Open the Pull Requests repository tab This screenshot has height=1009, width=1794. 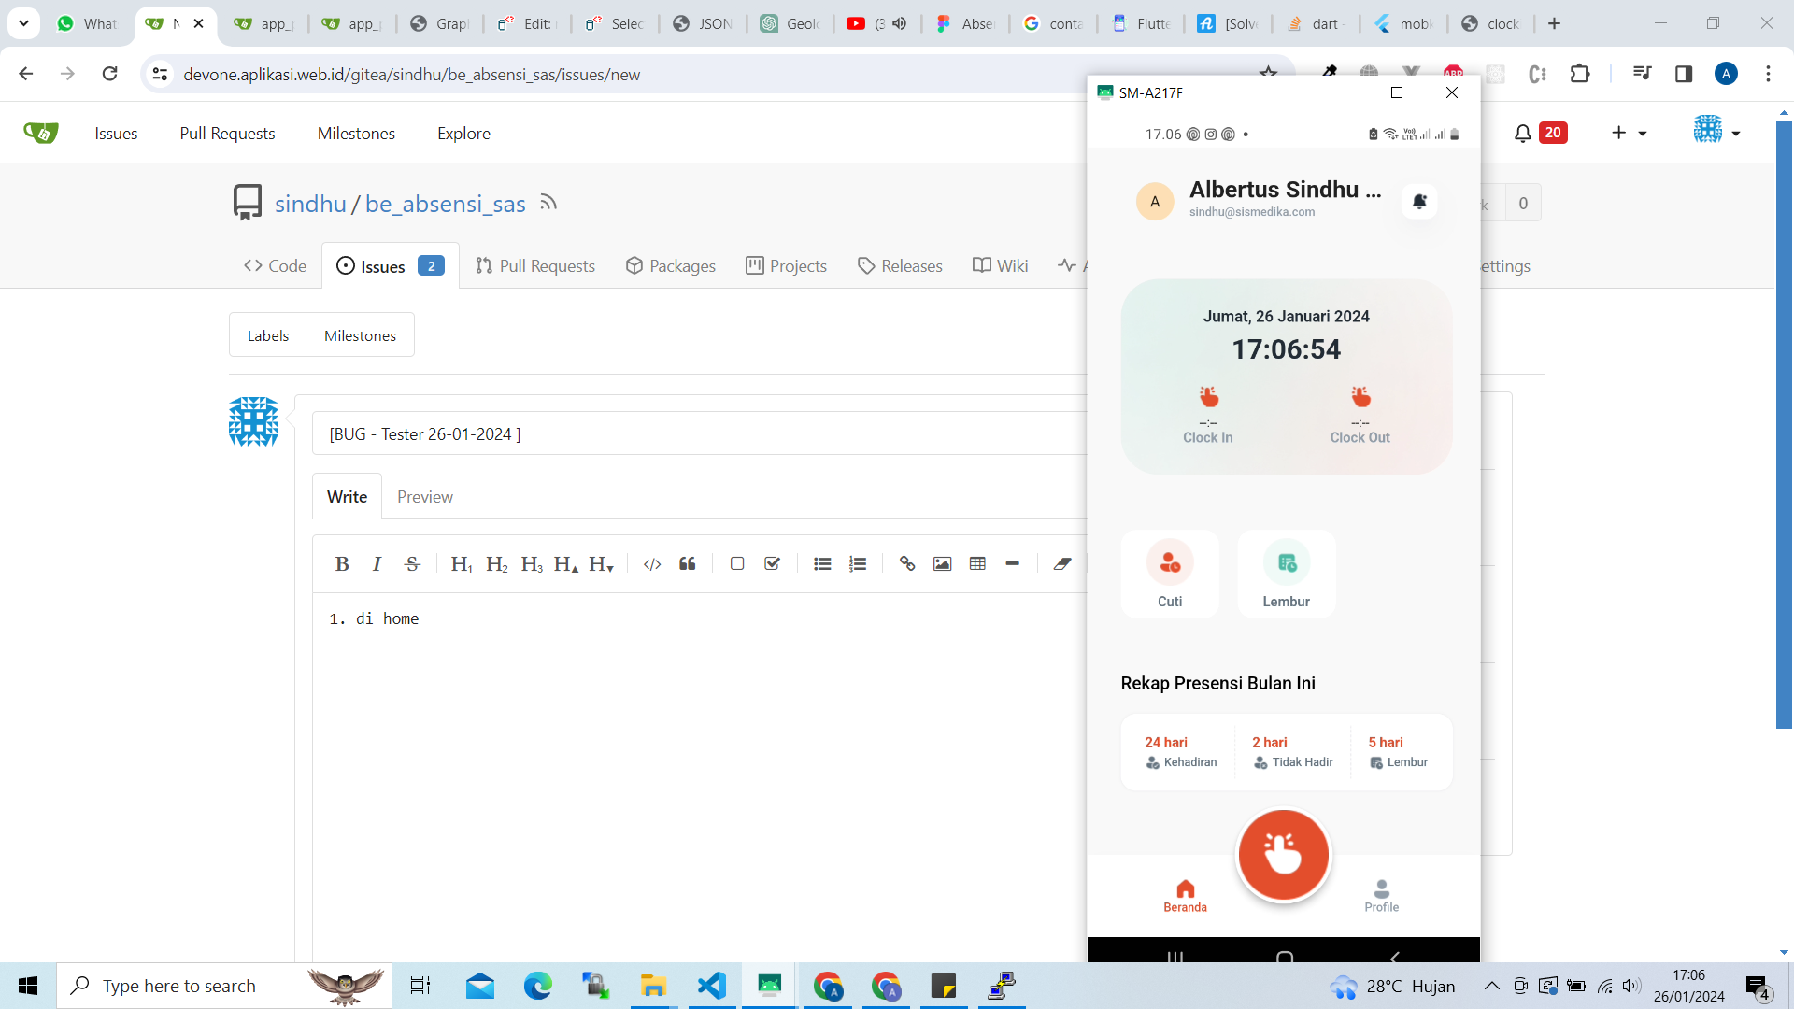535,266
